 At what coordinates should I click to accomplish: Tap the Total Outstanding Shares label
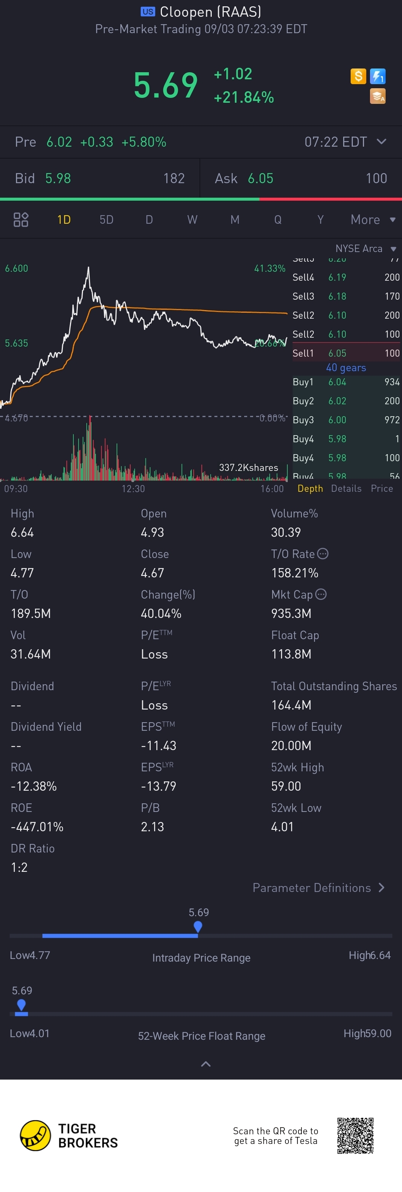point(334,686)
